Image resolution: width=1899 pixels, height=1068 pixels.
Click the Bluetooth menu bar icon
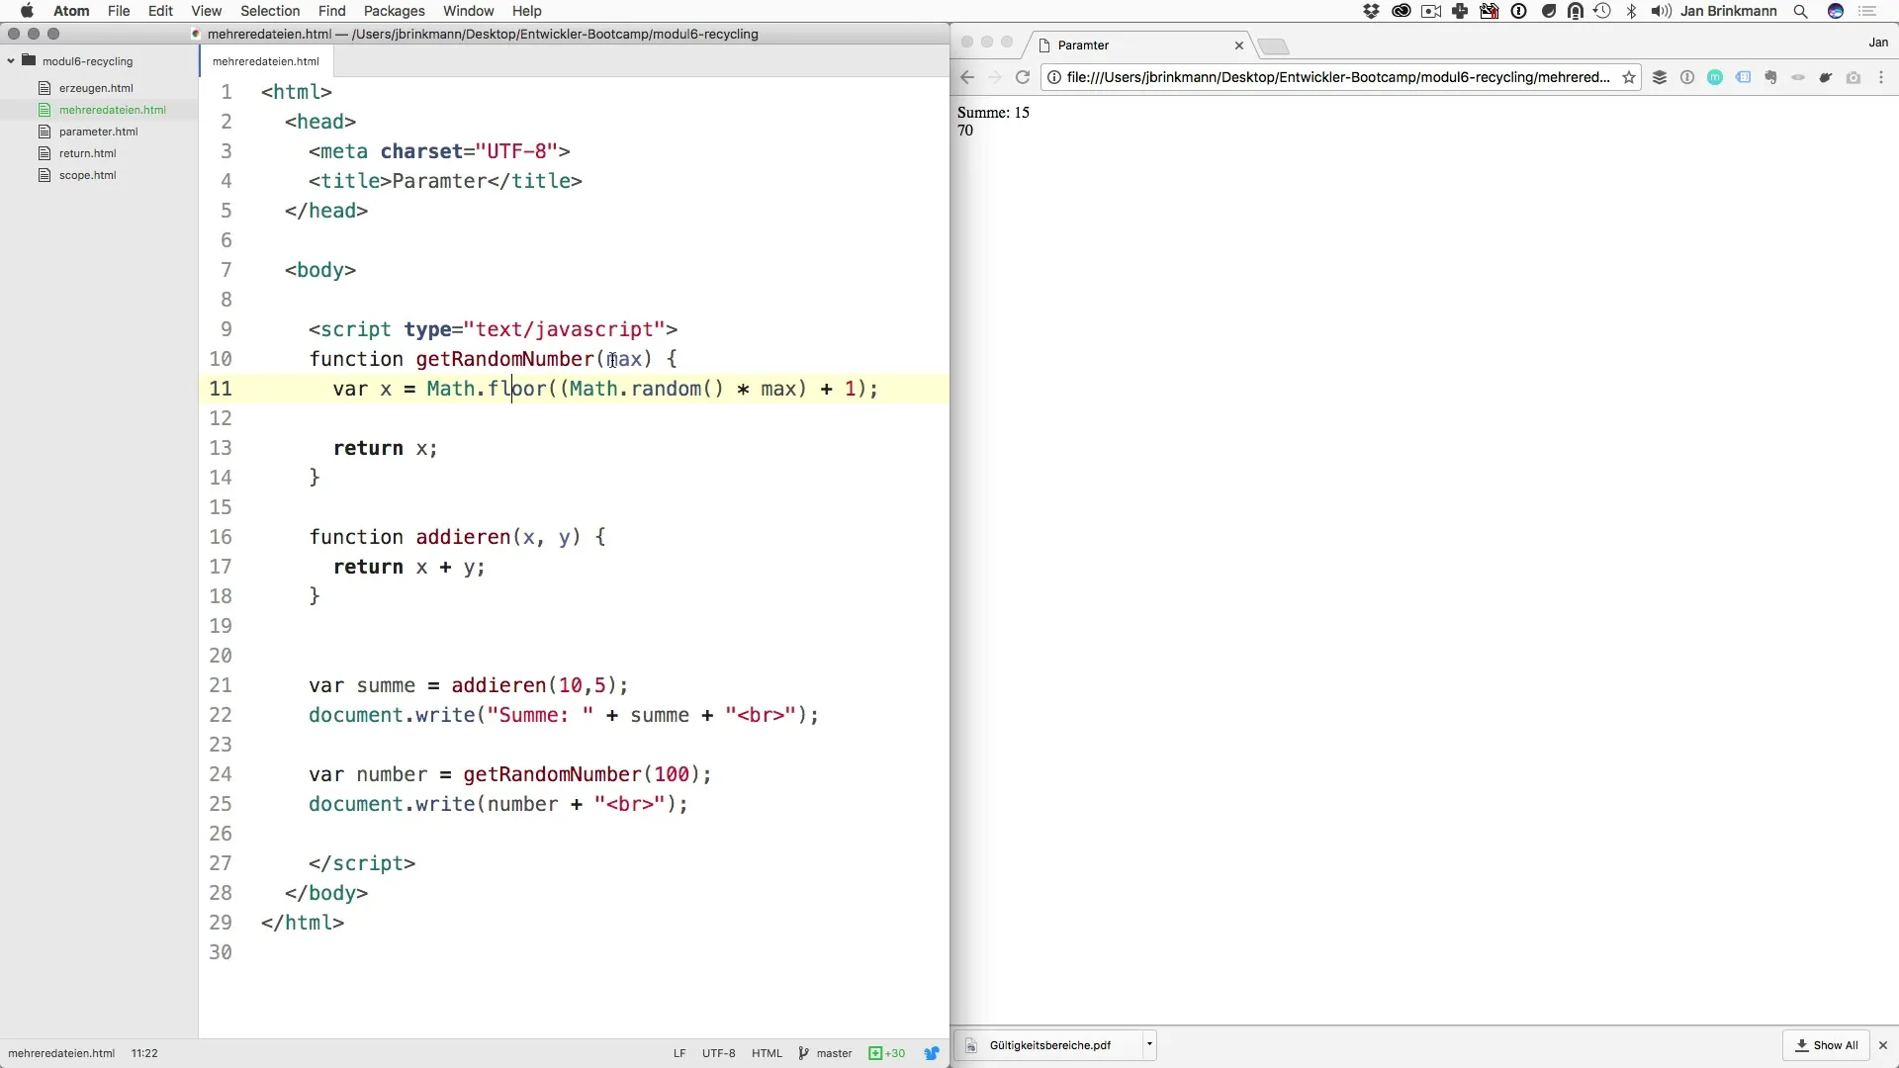coord(1632,11)
